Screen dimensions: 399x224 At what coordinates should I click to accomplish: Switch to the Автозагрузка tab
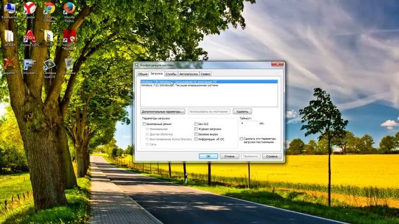188,74
